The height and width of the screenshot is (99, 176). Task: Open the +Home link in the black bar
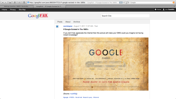(4, 10)
